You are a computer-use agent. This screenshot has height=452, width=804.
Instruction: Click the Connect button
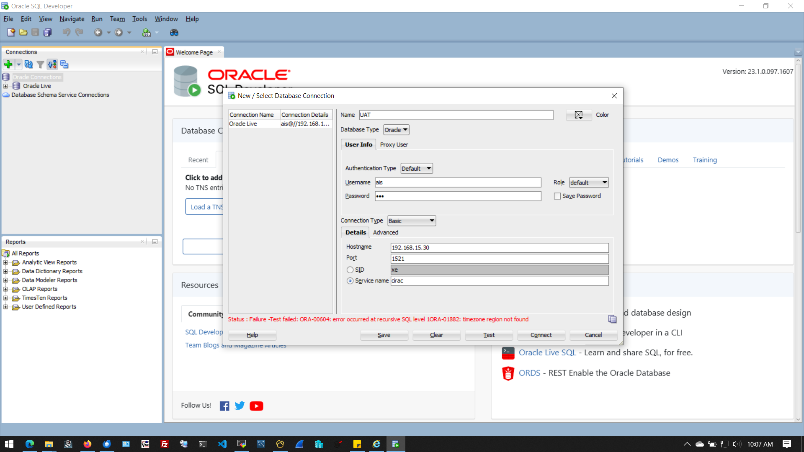pos(541,335)
